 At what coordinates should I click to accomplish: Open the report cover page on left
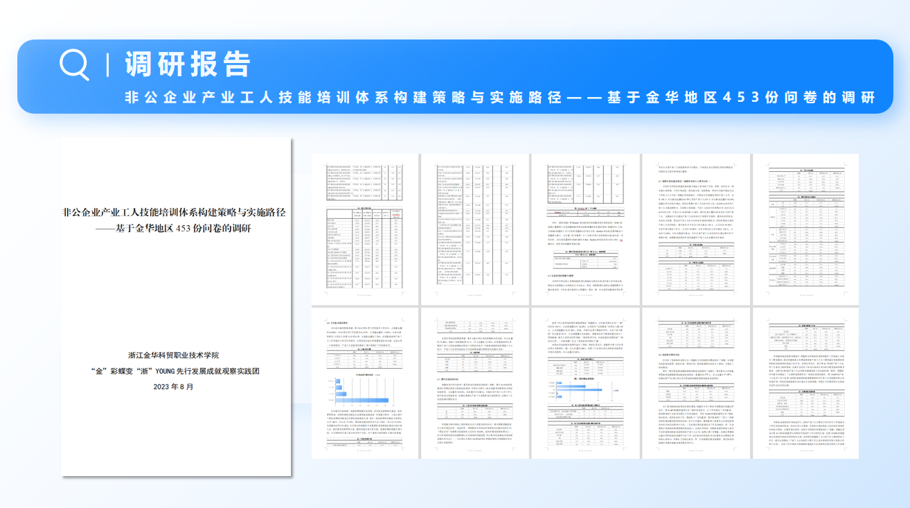click(176, 306)
